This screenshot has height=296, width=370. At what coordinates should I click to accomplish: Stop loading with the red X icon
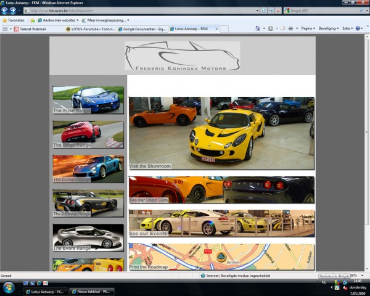pos(278,10)
